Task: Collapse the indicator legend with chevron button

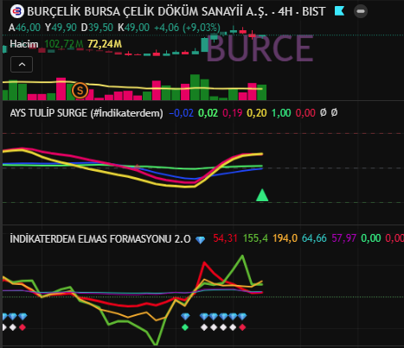Action: click(22, 65)
